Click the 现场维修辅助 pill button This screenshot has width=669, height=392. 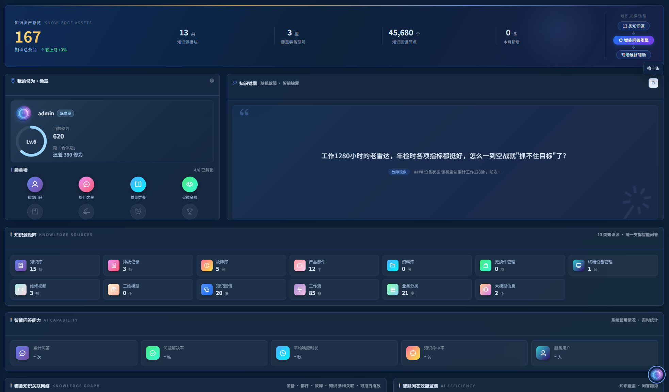633,55
